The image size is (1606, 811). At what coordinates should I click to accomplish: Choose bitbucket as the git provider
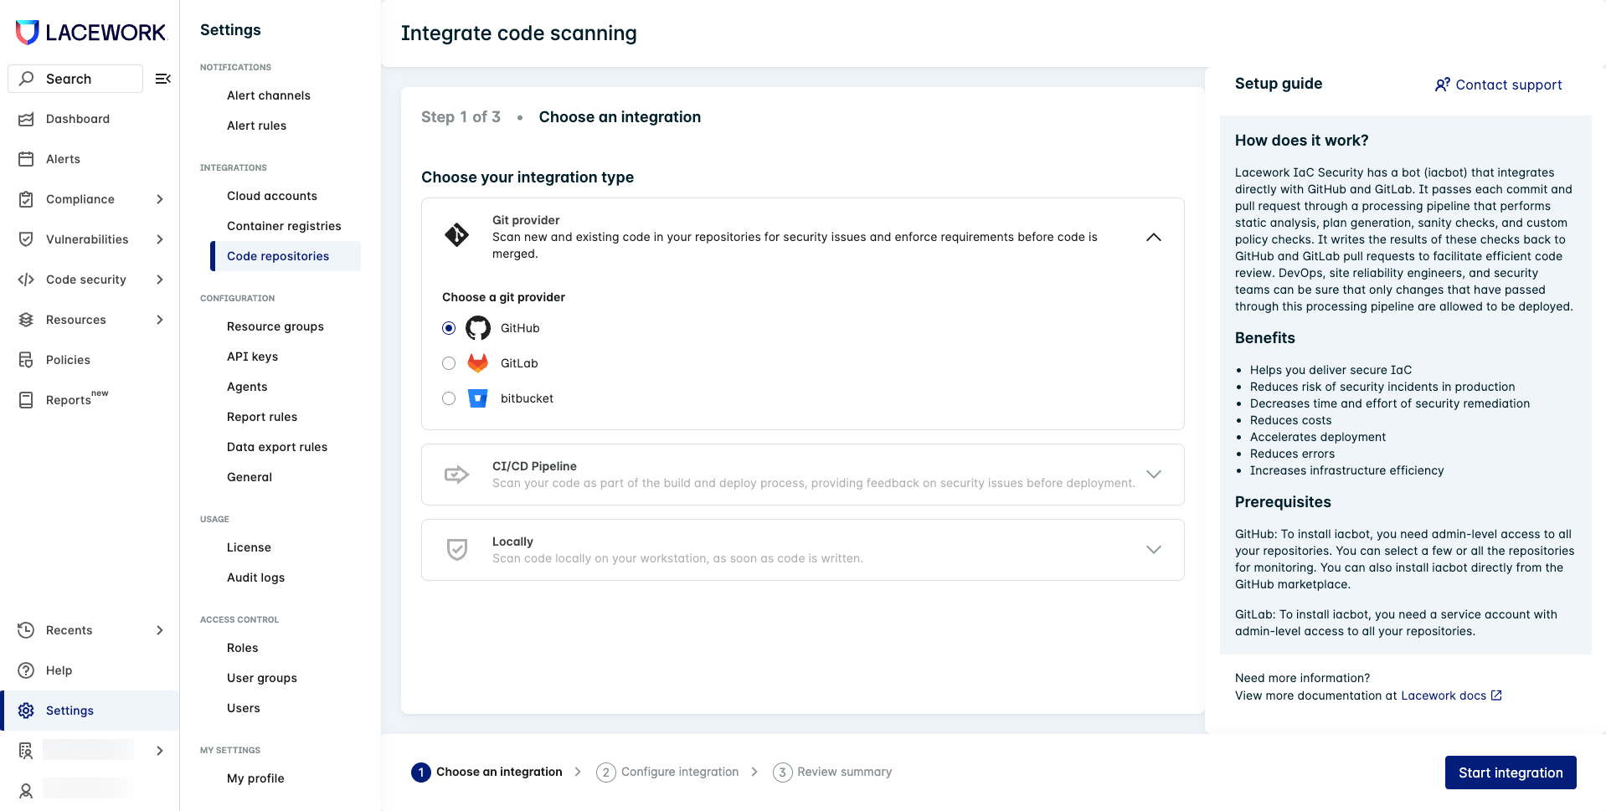449,398
